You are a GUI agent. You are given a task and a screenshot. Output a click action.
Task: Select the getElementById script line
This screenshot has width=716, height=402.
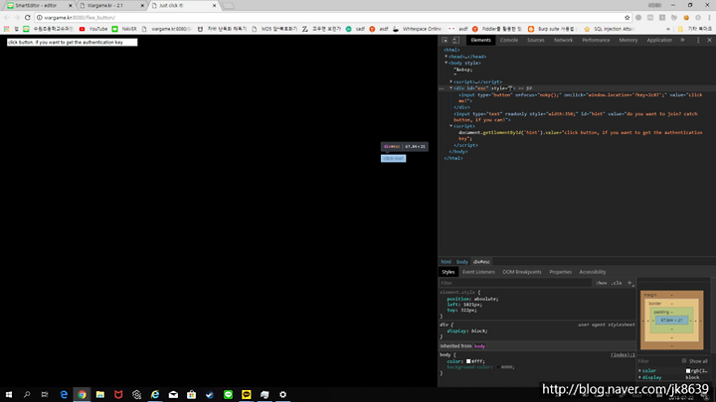581,135
